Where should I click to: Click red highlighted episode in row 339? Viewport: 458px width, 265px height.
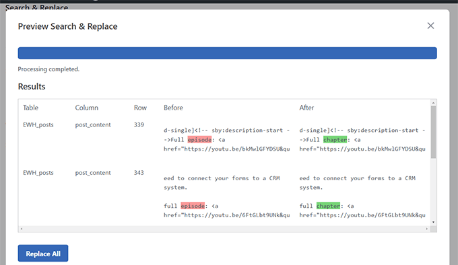pos(199,140)
